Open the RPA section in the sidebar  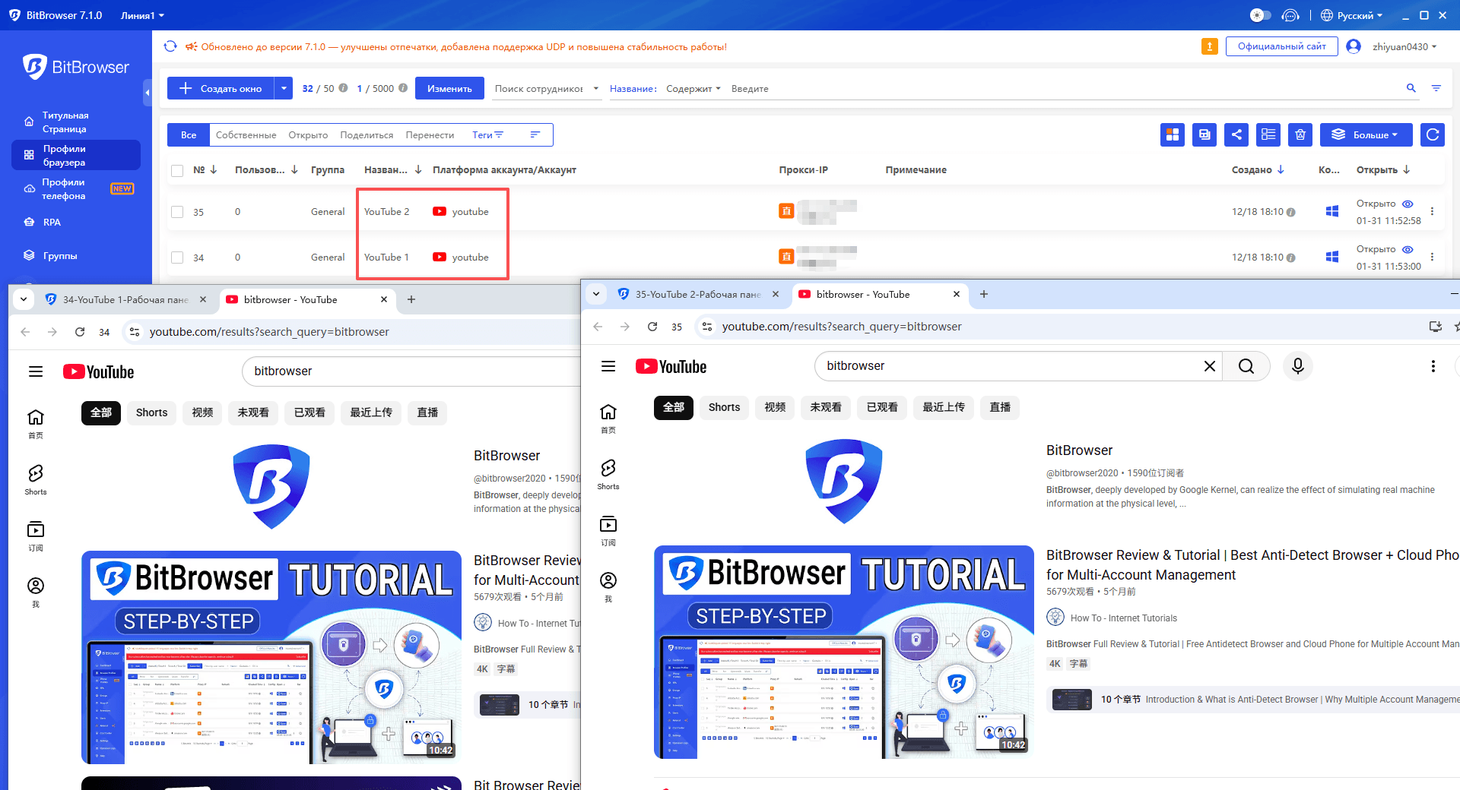coord(52,222)
